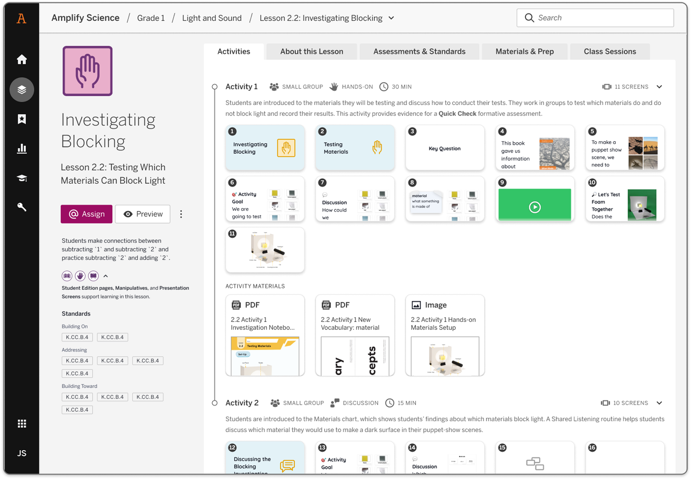This screenshot has height=479, width=691.
Task: Click the Assign button
Action: tap(87, 214)
